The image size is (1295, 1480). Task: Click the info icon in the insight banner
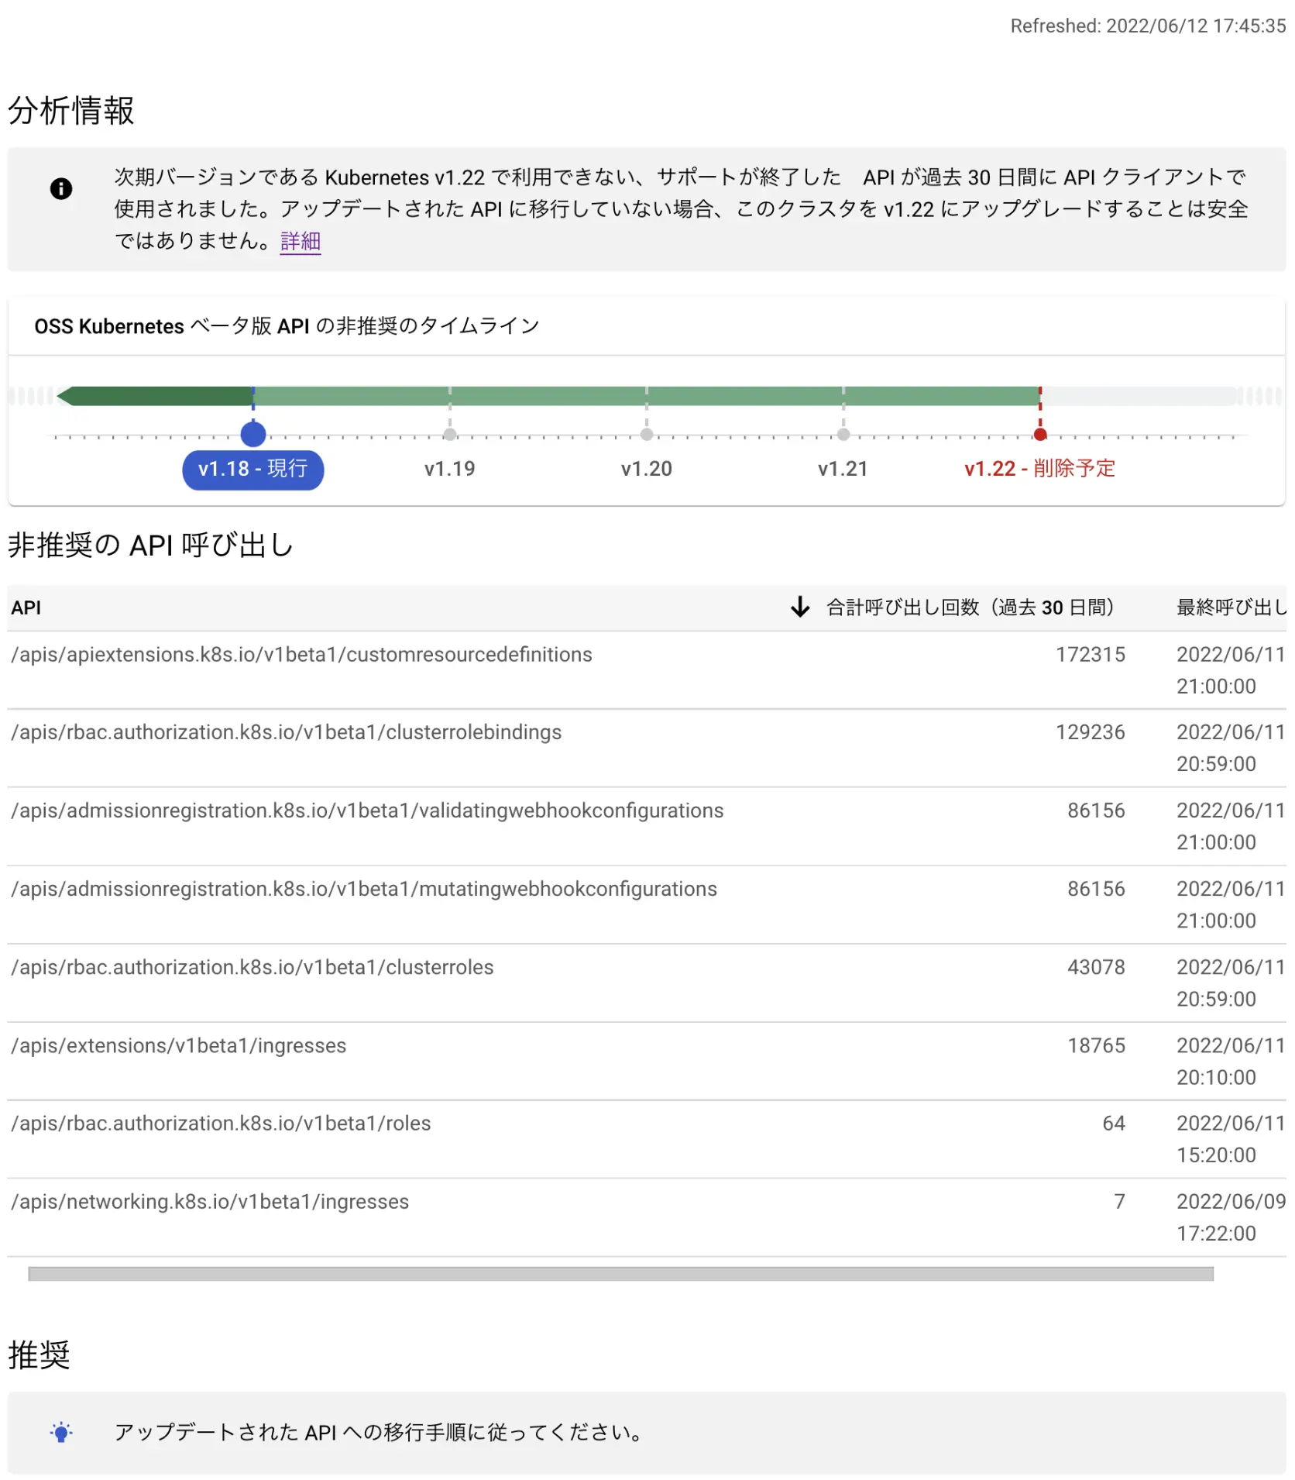point(60,188)
